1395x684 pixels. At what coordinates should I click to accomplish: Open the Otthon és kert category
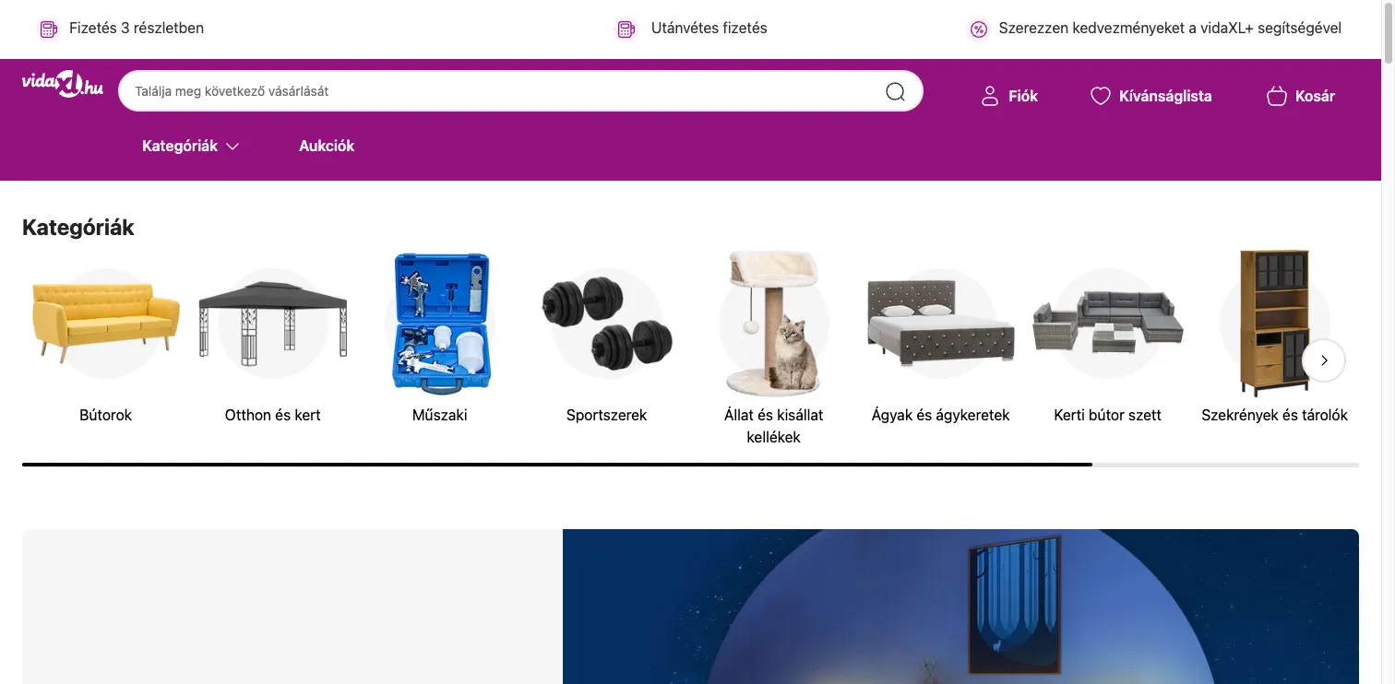[273, 415]
